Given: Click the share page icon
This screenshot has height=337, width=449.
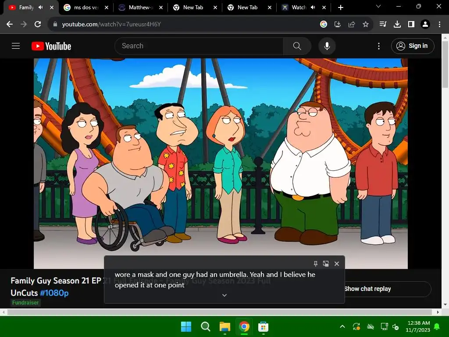Looking at the screenshot, I should (352, 25).
